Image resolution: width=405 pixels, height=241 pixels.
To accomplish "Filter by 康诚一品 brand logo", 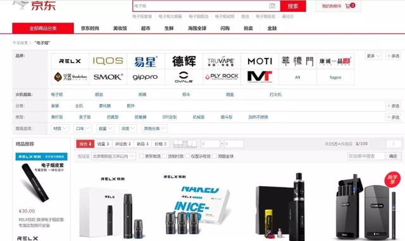I will click(x=335, y=61).
